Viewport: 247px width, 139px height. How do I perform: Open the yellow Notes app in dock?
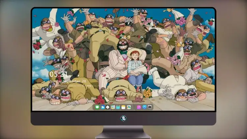[x=123, y=107]
